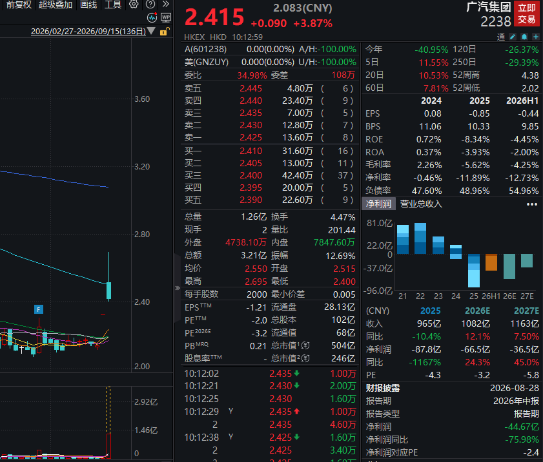The image size is (543, 462).
Task: Click 总量 volume value 1.26亿
Action: 254,217
